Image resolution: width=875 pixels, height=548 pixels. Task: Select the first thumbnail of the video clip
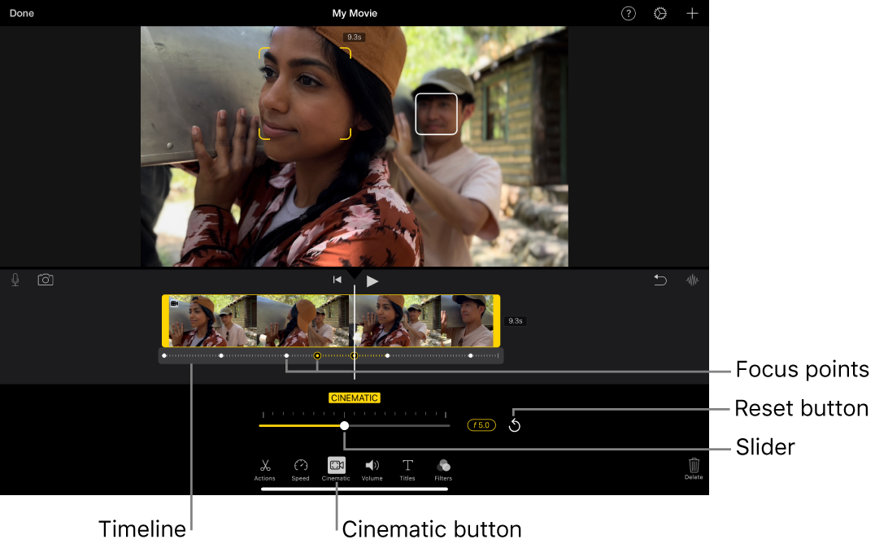pos(212,321)
